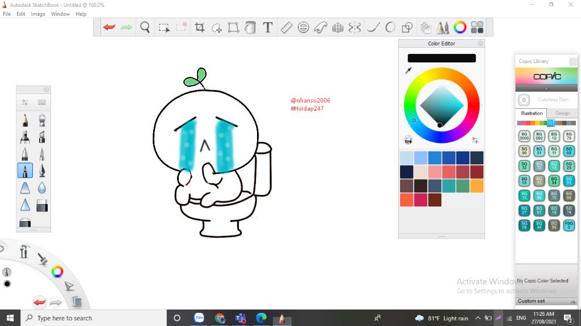Toggle the Color Editor wheel in toolbar
Image resolution: width=581 pixels, height=326 pixels.
460,27
